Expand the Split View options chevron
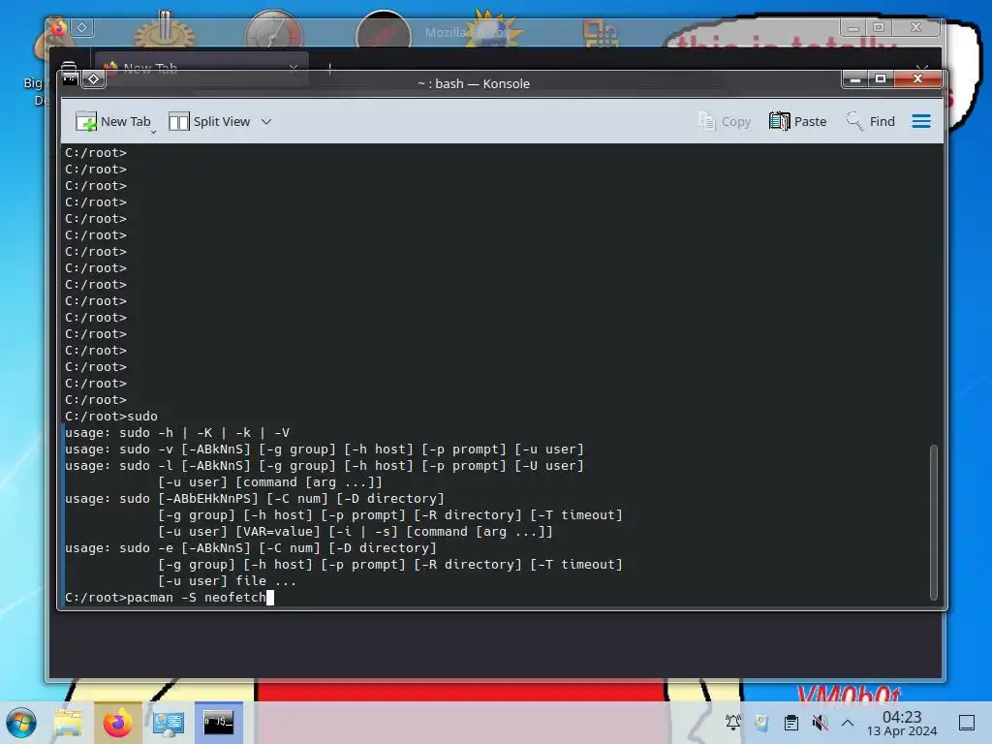 266,121
